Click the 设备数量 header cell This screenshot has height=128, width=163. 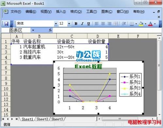(98, 42)
